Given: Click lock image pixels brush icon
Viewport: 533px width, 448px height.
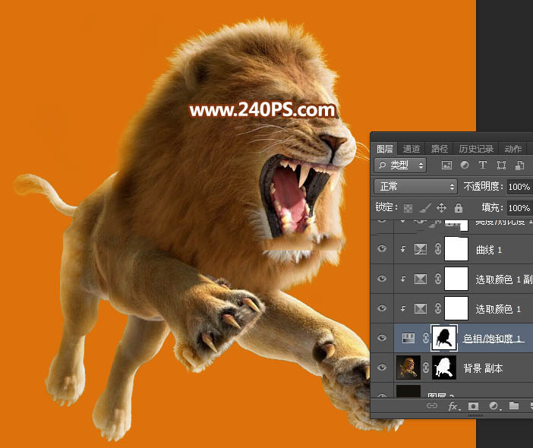Looking at the screenshot, I should click(425, 207).
